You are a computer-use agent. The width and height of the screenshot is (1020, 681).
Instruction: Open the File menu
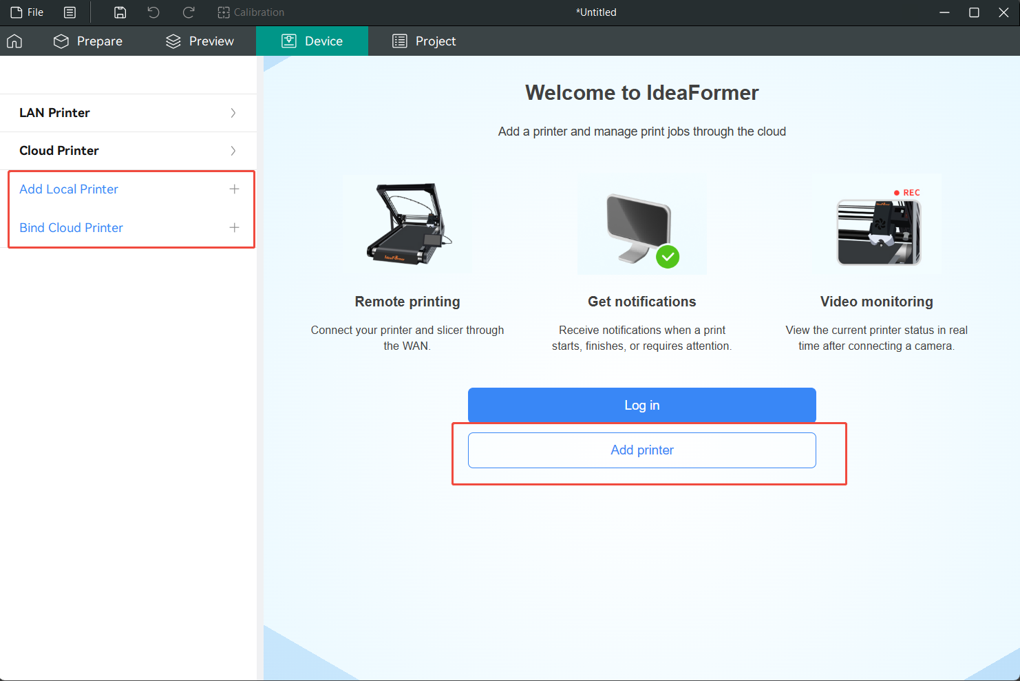pyautogui.click(x=28, y=12)
